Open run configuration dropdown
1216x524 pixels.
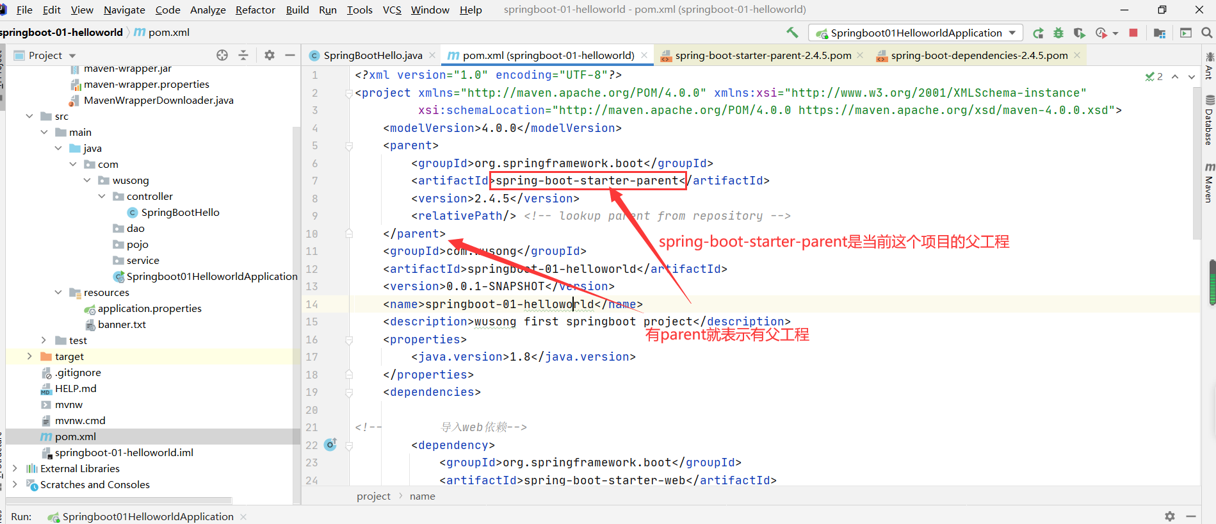[x=916, y=33]
